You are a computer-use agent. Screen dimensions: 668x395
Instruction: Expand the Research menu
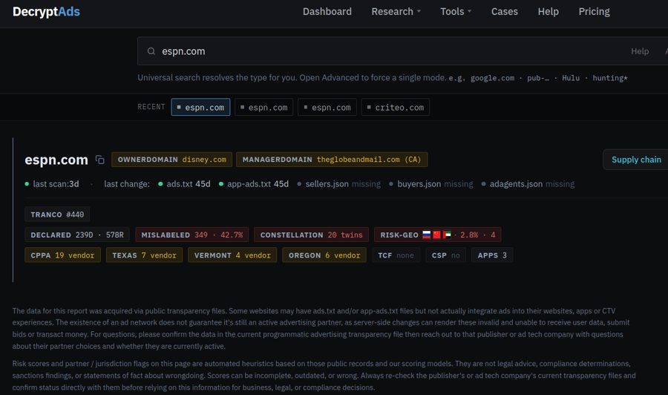point(396,11)
